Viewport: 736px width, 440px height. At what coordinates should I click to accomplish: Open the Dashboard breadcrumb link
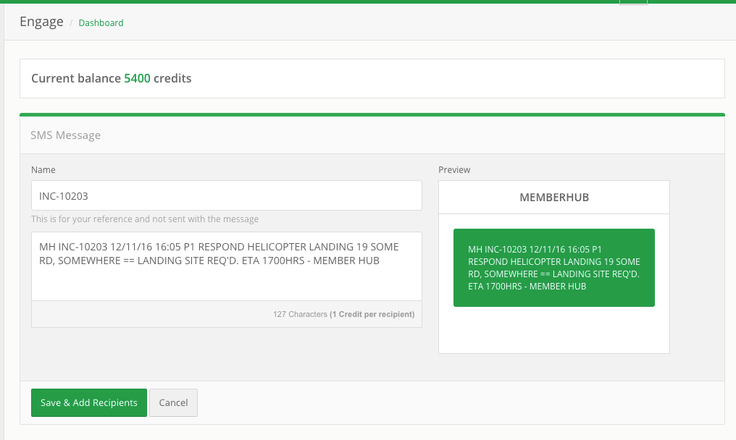pos(101,23)
